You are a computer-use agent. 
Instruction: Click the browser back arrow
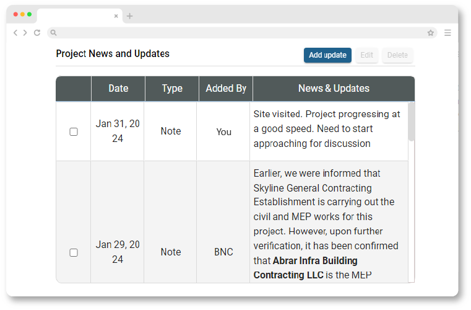15,33
